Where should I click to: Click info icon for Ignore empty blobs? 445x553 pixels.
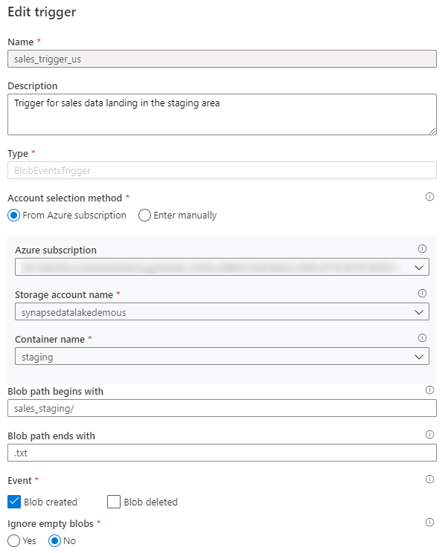(x=429, y=522)
